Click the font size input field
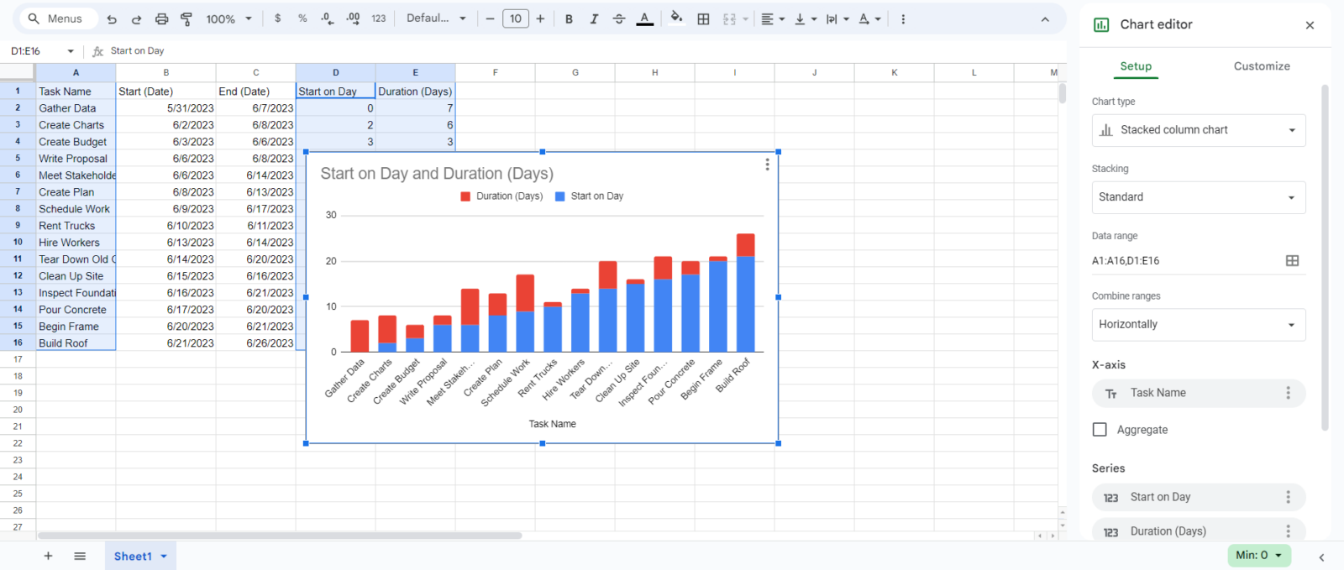1344x570 pixels. (x=515, y=18)
